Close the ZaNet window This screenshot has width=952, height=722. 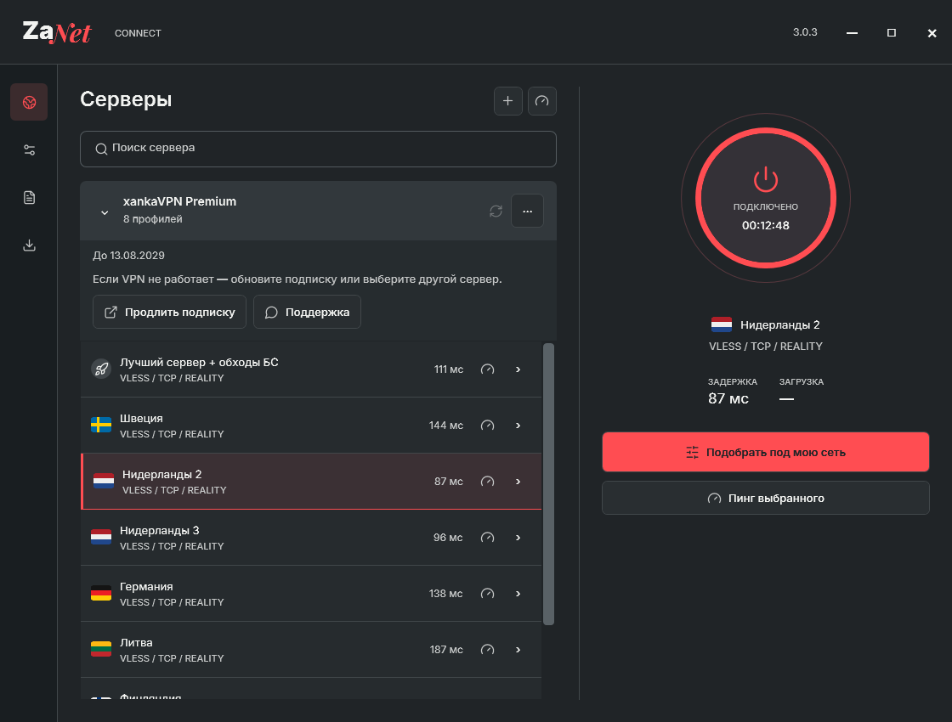click(x=932, y=33)
